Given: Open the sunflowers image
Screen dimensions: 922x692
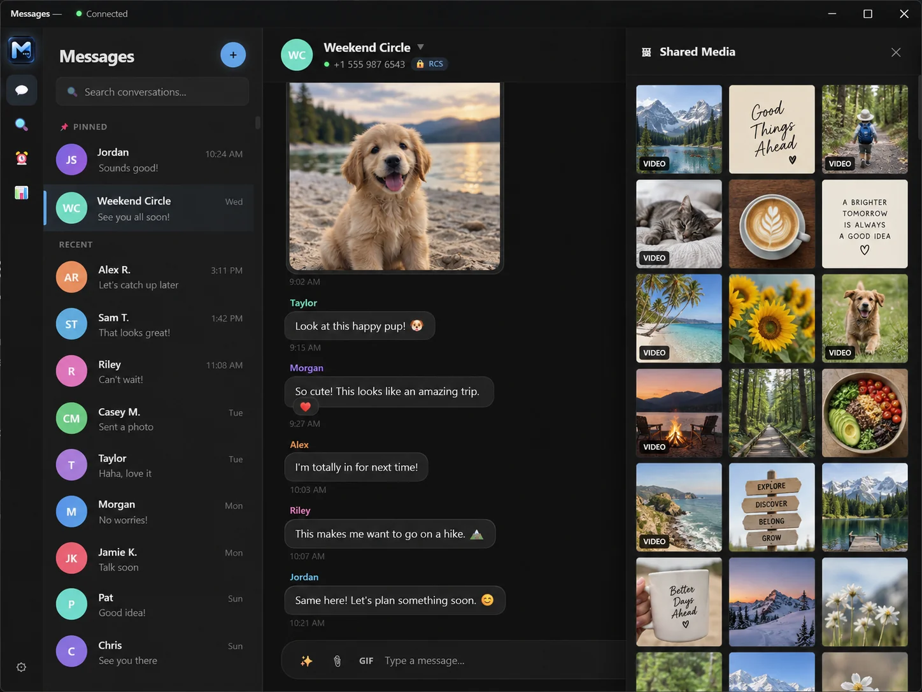Looking at the screenshot, I should point(772,319).
